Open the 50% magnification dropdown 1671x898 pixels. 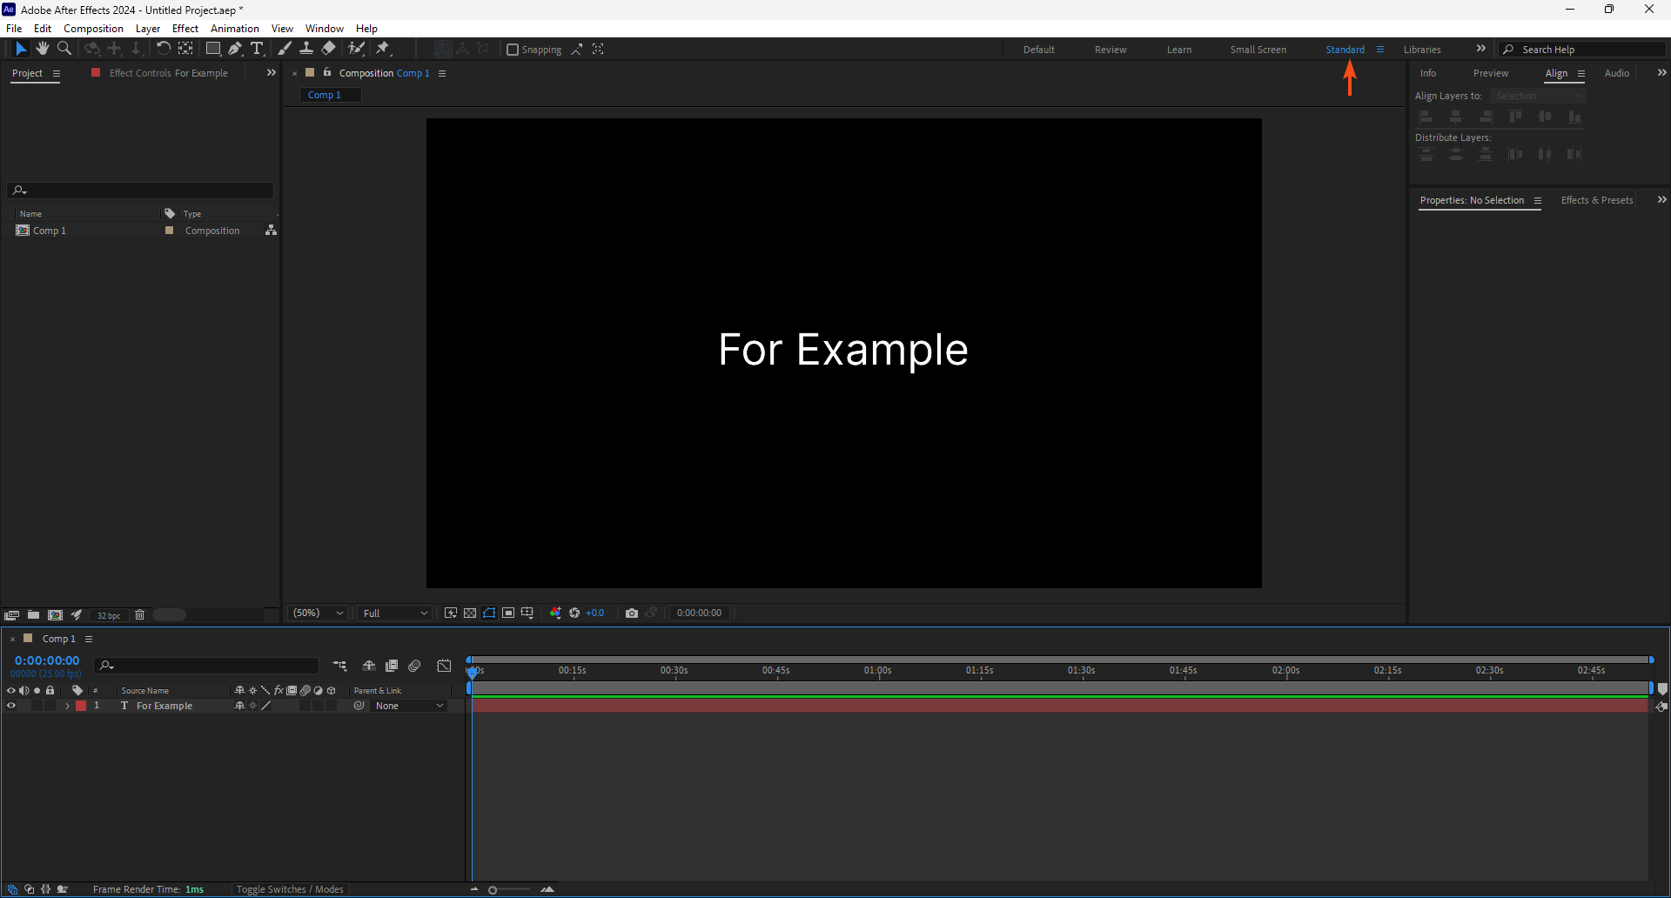[x=319, y=613]
